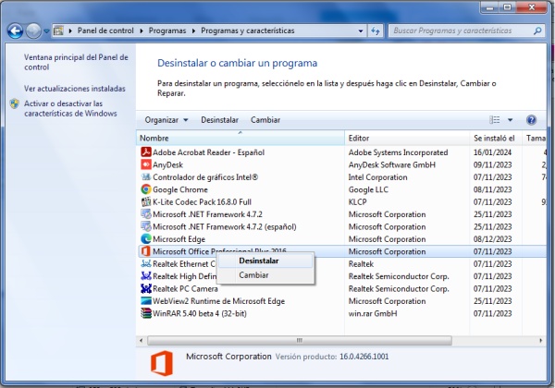Viewport: 555px width, 388px height.
Task: Select 'WinRAR 5.40 beta 4 (32-bit)' name
Action: coord(200,313)
